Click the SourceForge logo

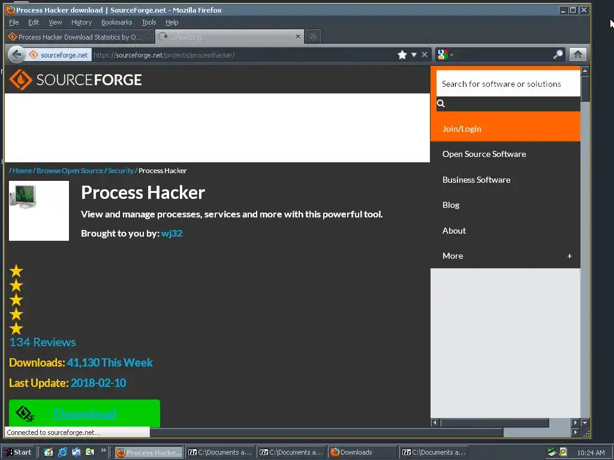75,80
